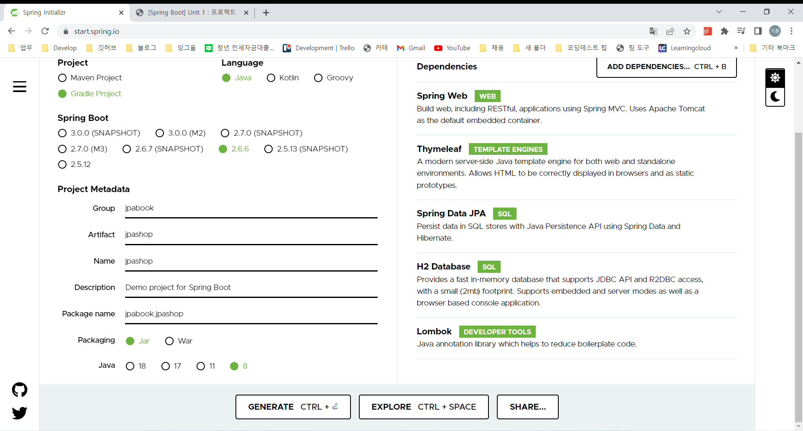Image resolution: width=803 pixels, height=431 pixels.
Task: Click the address bar URL
Action: click(97, 31)
